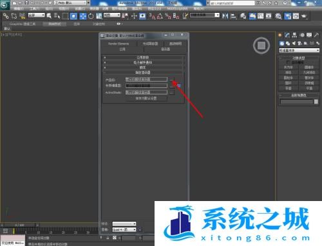
Task: Activate the Select and Move tool
Action: coord(83,16)
